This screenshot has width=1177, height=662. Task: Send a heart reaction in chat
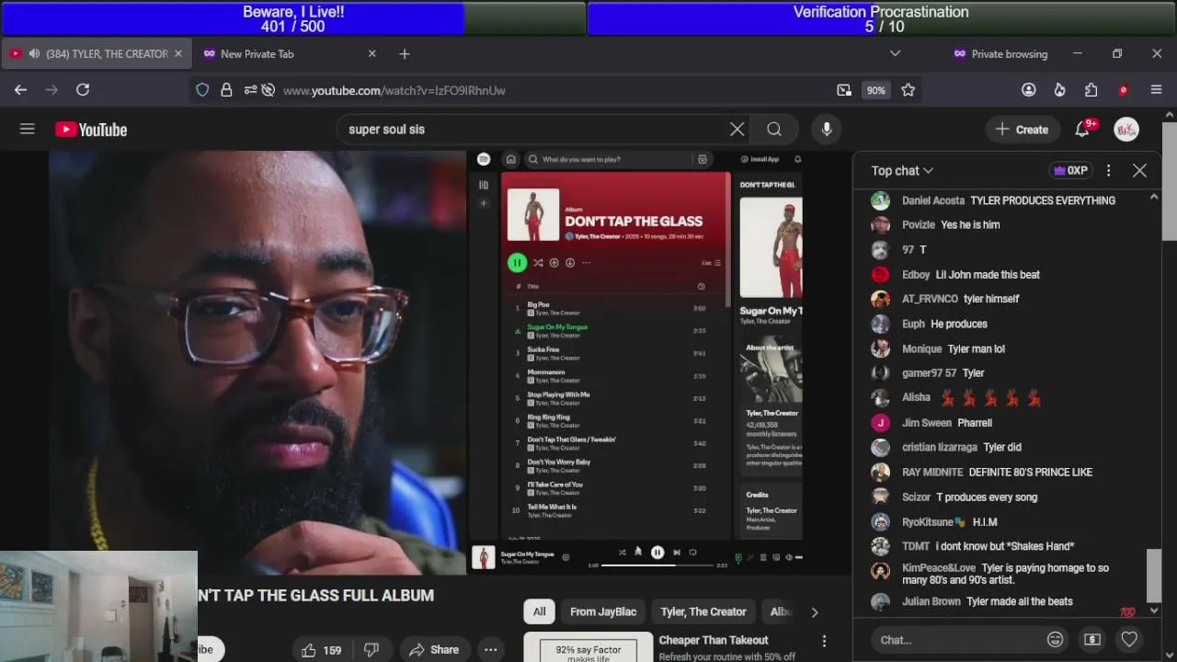(x=1129, y=639)
